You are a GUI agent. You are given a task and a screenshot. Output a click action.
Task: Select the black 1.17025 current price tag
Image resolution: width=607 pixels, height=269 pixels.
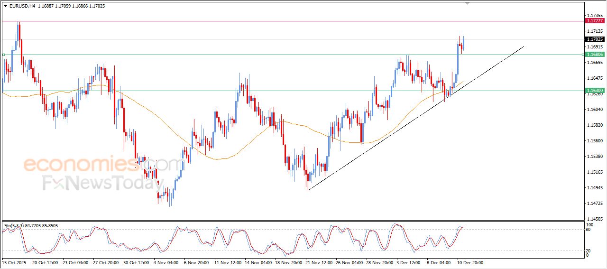tap(595, 39)
